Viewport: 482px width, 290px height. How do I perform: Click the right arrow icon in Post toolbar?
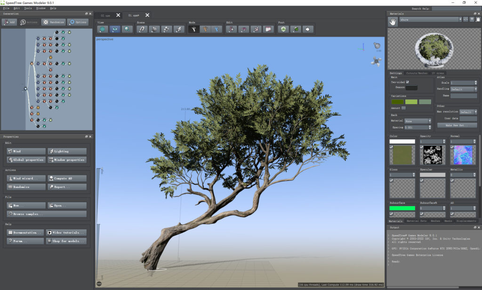308,29
